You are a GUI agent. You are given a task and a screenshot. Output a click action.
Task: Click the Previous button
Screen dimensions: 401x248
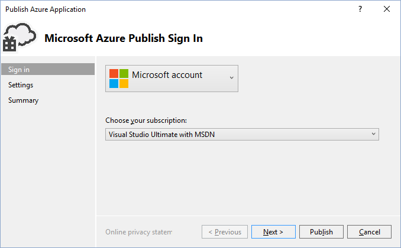click(x=224, y=232)
